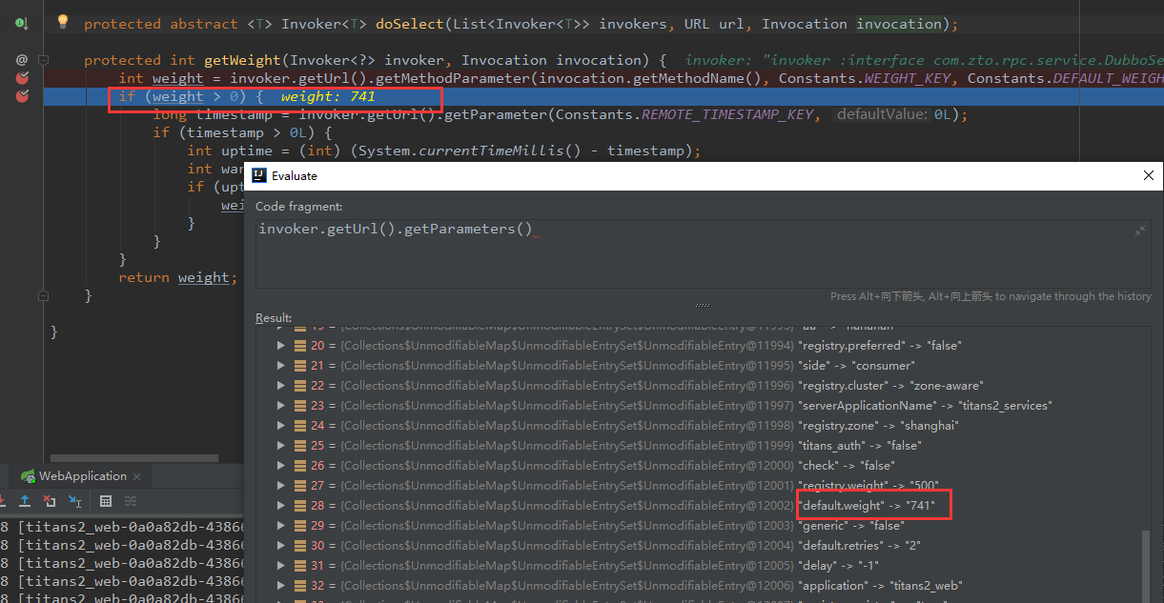Close the WebApplication debug tab
Screen dimensions: 1164x603
tap(136, 476)
